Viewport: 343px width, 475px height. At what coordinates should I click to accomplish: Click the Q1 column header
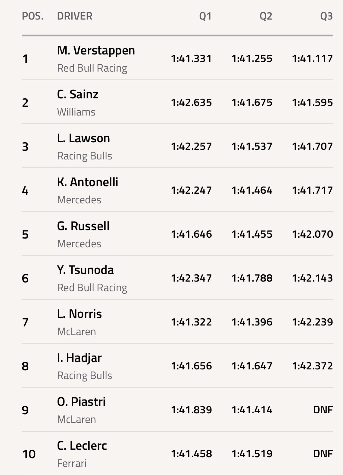(x=205, y=16)
